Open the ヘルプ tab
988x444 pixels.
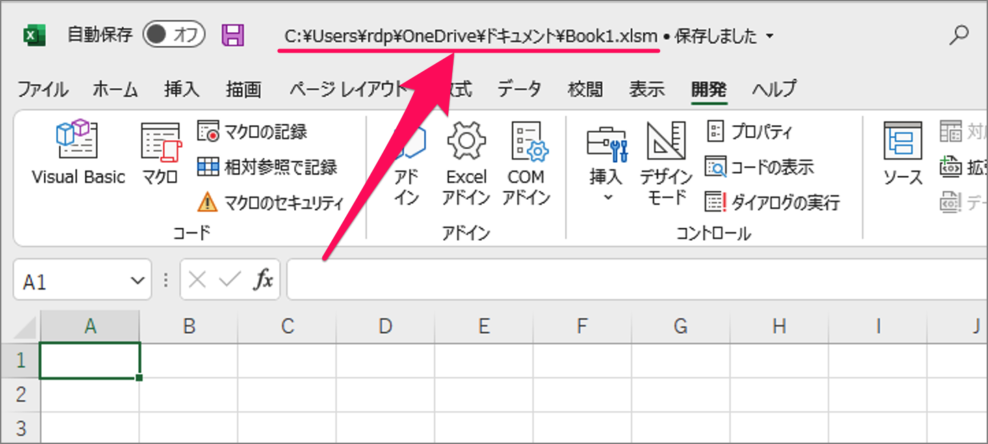[775, 89]
